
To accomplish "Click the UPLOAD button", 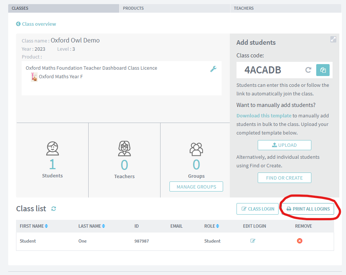I will pos(284,145).
